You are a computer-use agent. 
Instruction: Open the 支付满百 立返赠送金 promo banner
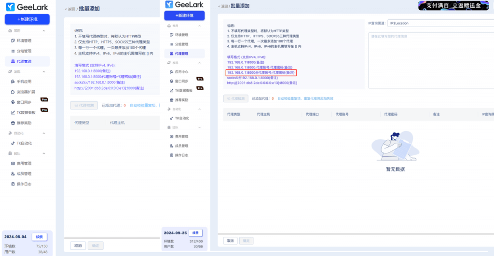[x=455, y=5]
